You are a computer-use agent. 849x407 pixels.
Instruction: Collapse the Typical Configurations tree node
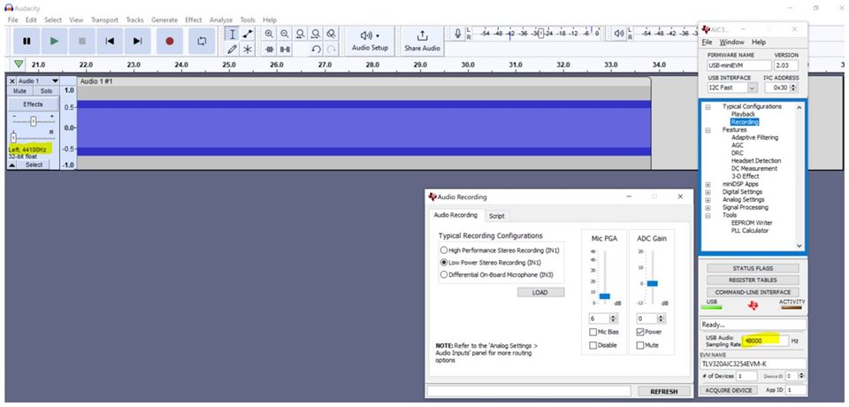click(707, 107)
